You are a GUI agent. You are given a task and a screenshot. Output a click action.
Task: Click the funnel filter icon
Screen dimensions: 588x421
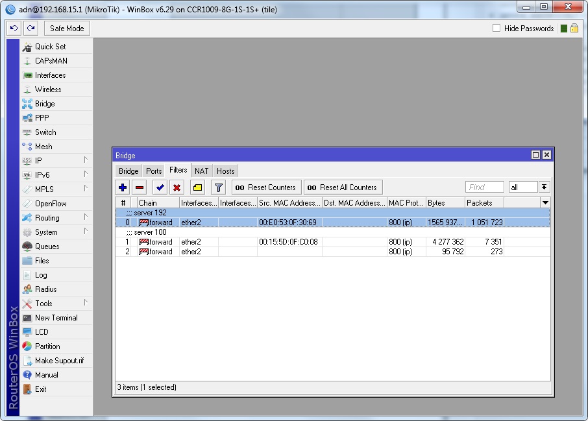click(x=219, y=187)
